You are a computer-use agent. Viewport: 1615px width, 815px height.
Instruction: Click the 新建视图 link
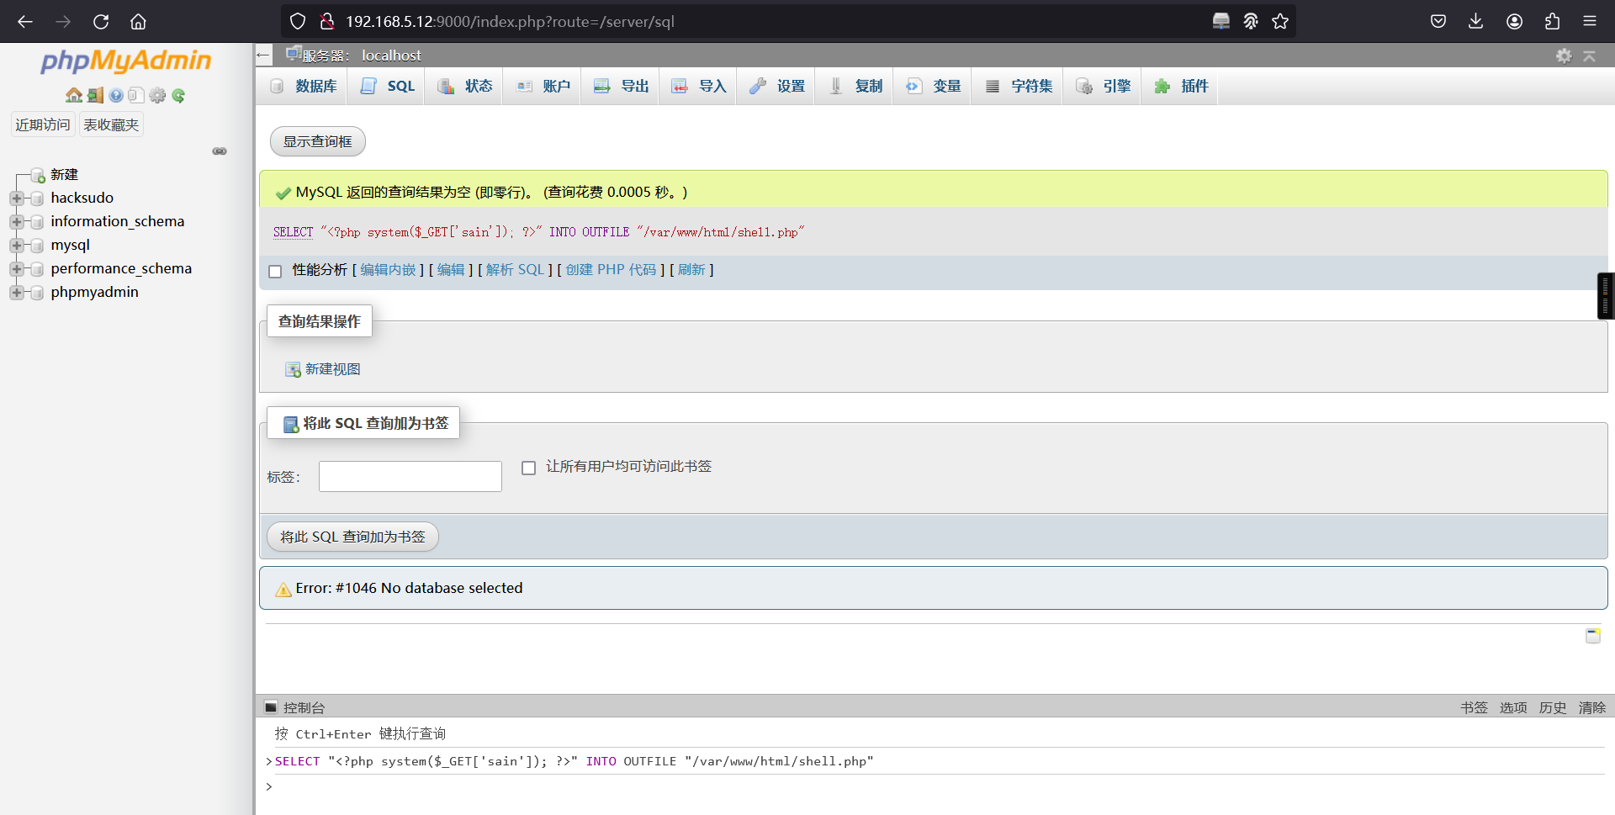point(333,369)
